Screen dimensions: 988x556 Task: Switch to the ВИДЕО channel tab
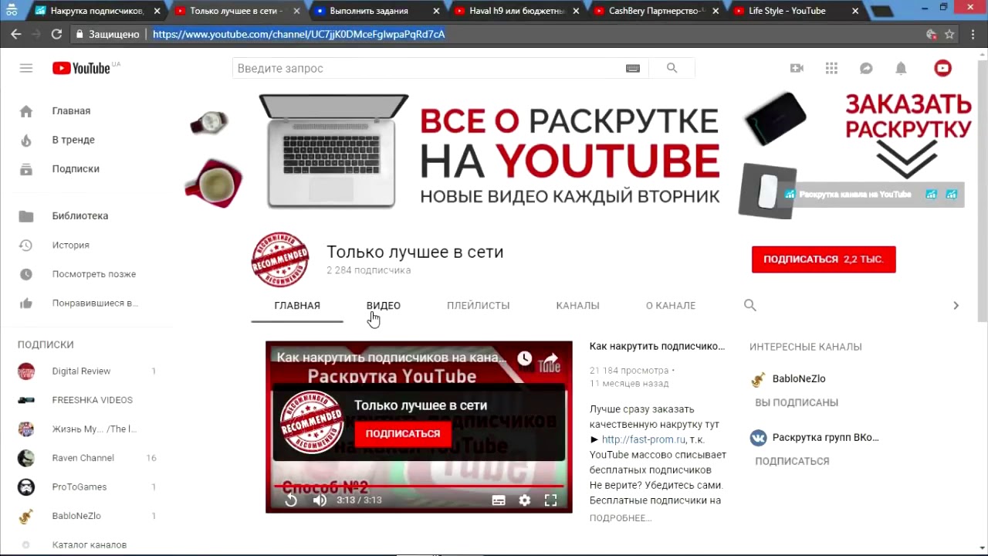tap(384, 305)
